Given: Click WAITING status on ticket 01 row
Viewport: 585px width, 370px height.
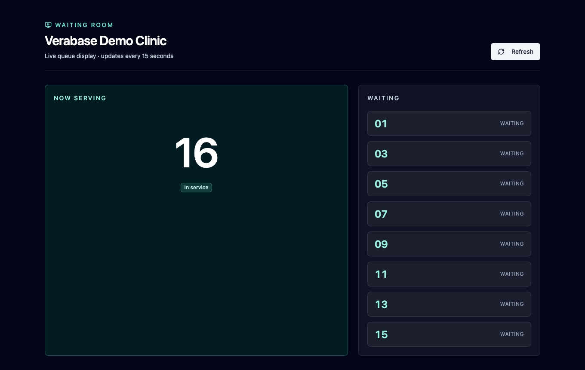Looking at the screenshot, I should pos(512,123).
